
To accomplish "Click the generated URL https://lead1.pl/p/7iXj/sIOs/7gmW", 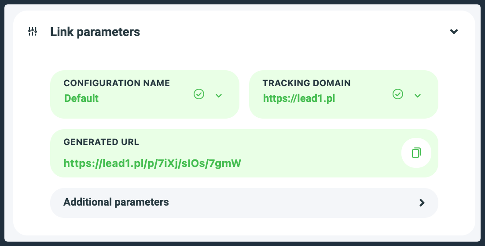I will pos(152,163).
